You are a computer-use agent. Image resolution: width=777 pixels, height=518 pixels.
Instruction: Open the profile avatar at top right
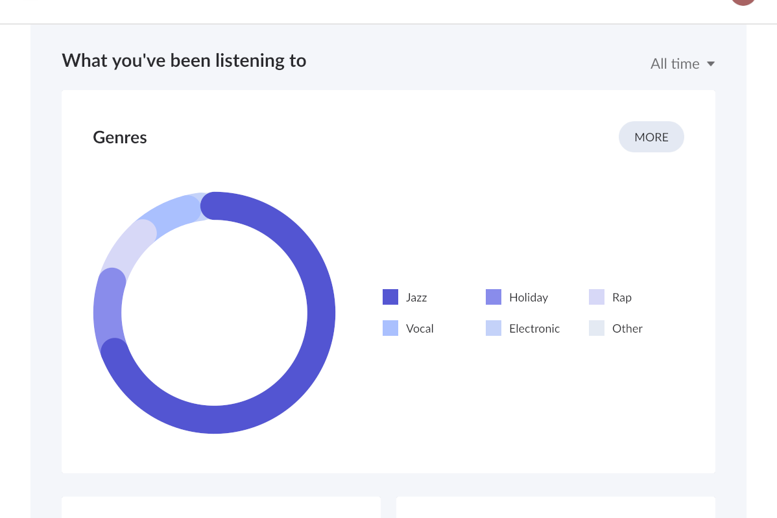pos(743,2)
